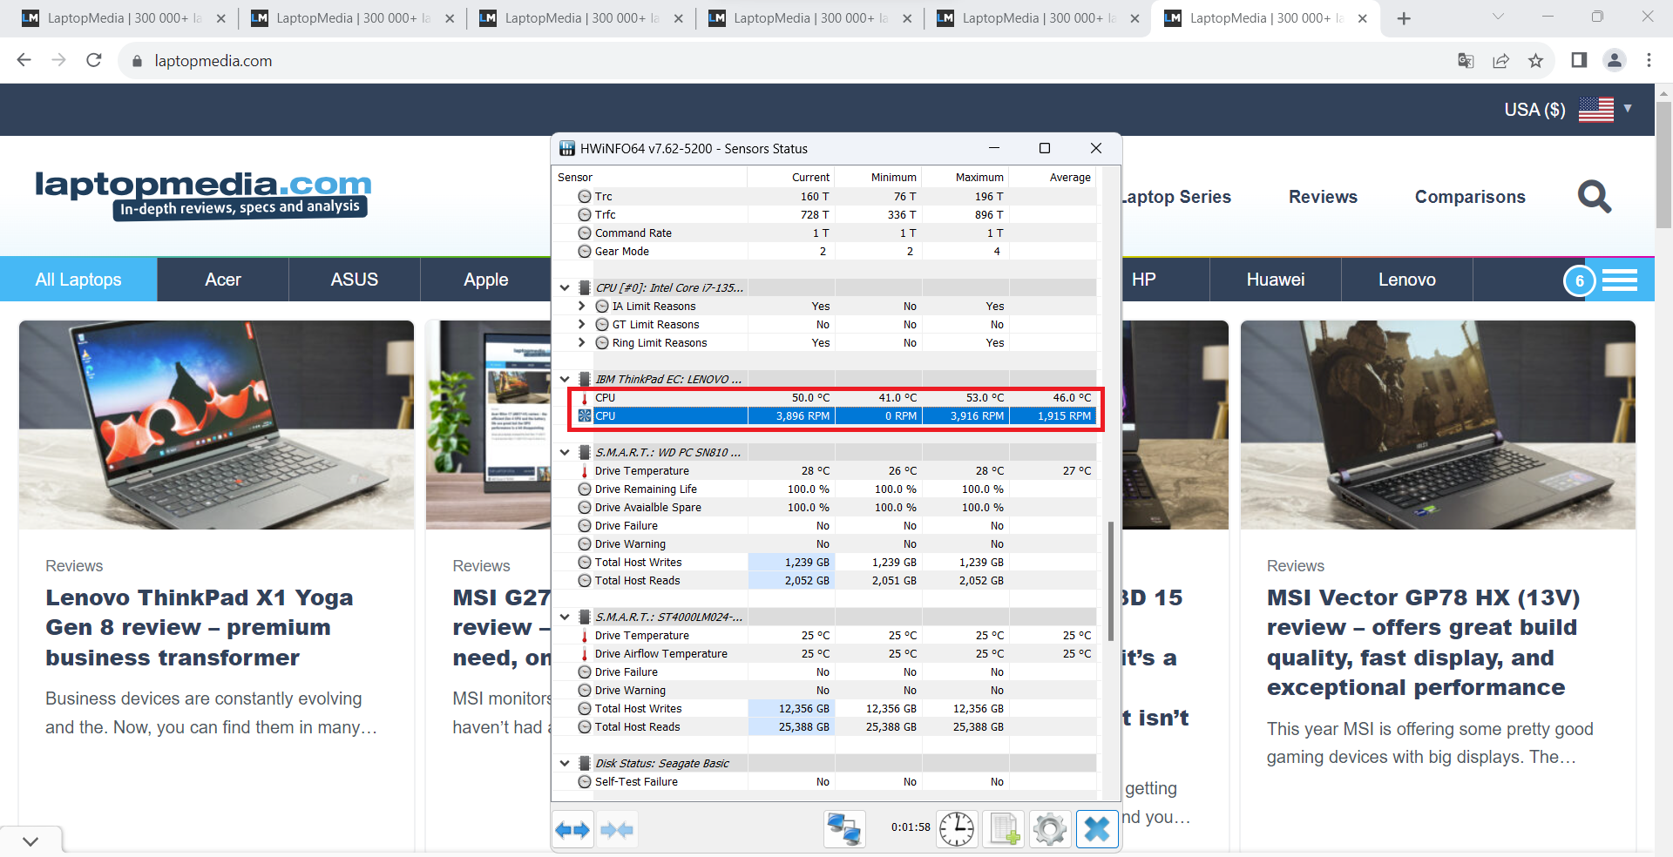Click the HWiNFO logging start sheet icon
This screenshot has height=857, width=1673.
(1003, 829)
